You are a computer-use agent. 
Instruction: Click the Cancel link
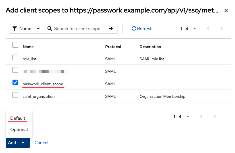(x=41, y=143)
